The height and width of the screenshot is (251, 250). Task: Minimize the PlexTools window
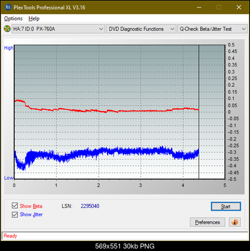click(x=199, y=7)
